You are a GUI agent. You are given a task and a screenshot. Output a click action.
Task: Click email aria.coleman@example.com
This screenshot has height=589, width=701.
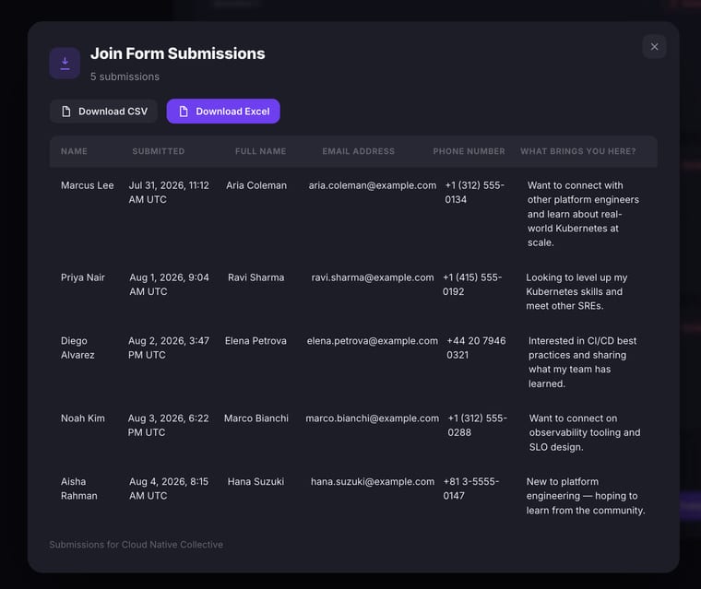click(x=373, y=185)
